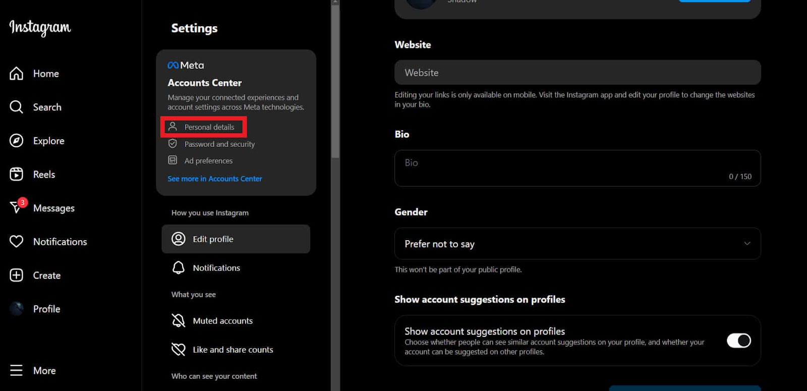Image resolution: width=807 pixels, height=391 pixels.
Task: Click the Create plus icon
Action: tap(16, 275)
